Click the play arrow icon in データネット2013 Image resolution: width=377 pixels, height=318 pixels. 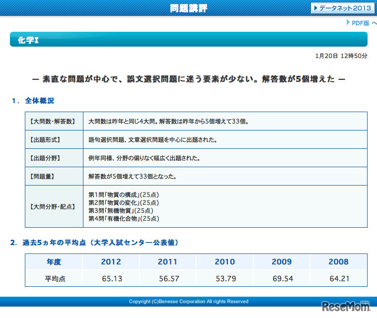(x=315, y=8)
